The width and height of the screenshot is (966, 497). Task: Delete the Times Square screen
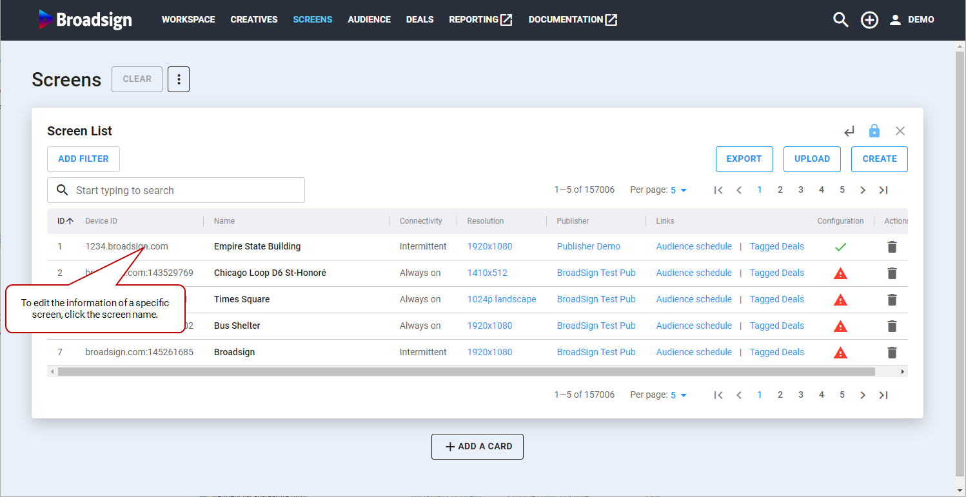tap(892, 300)
